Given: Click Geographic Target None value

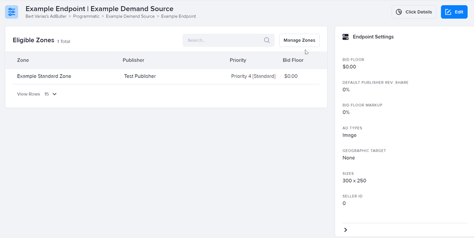Looking at the screenshot, I should (x=348, y=158).
